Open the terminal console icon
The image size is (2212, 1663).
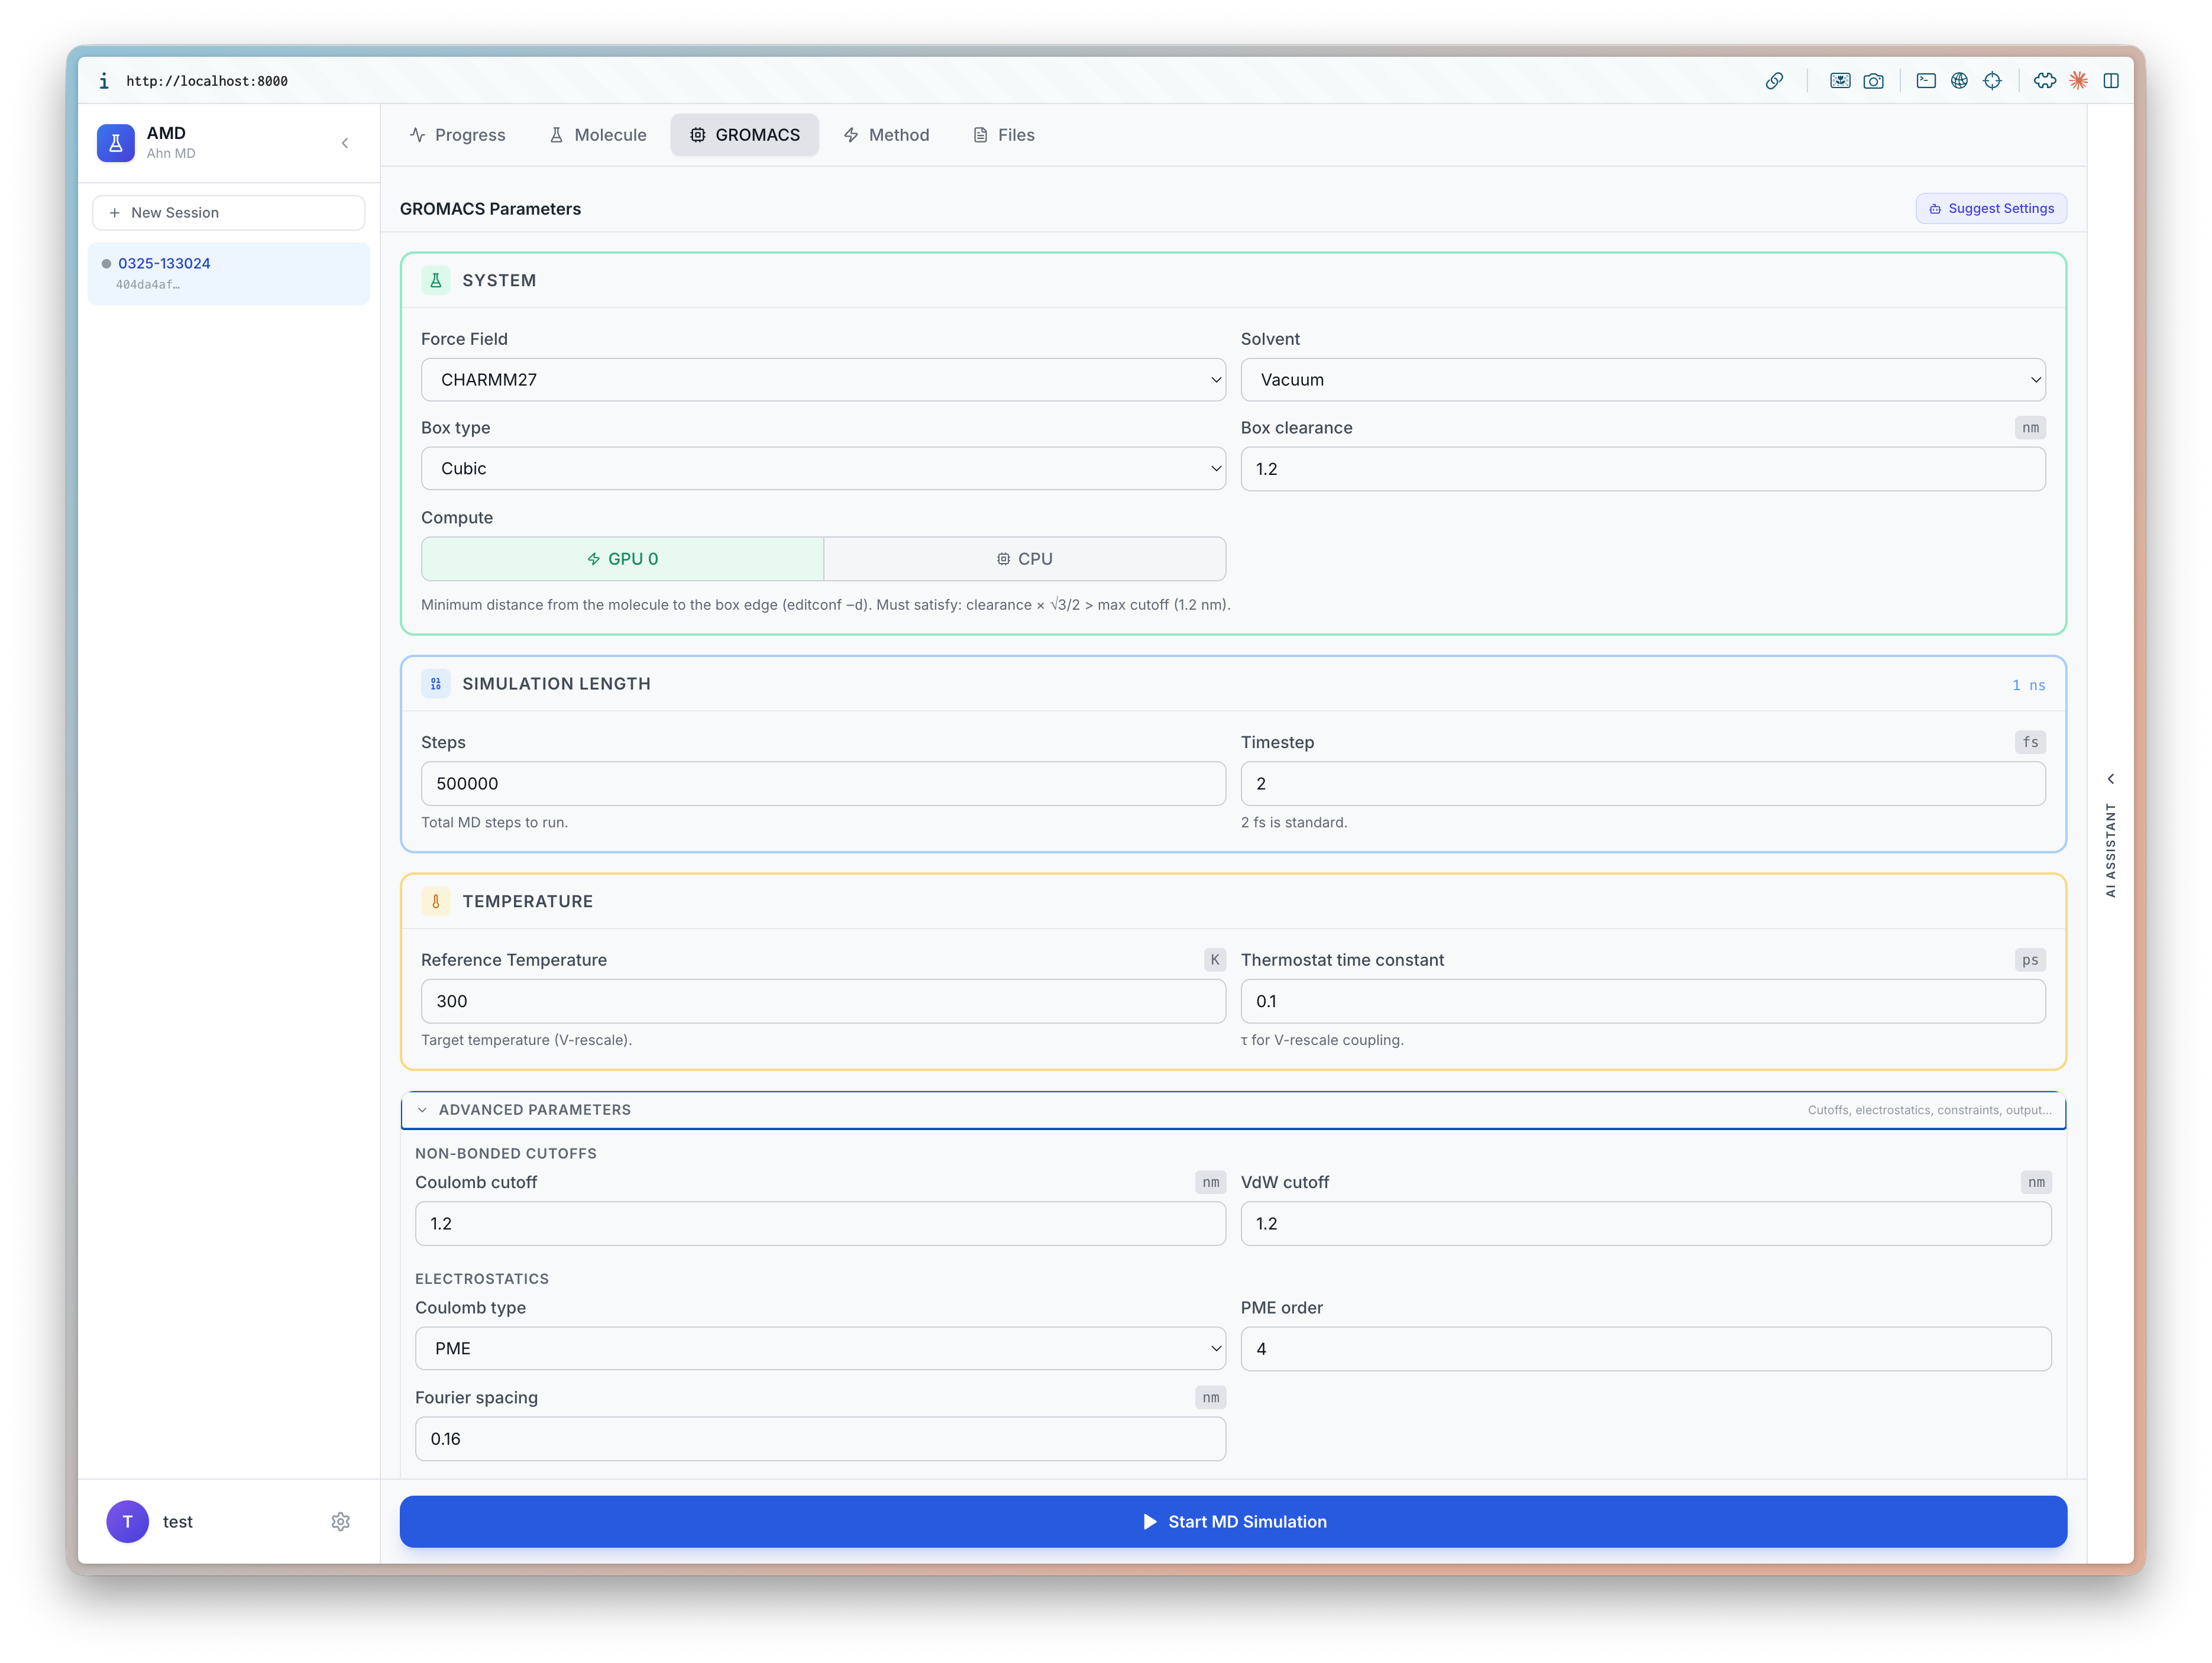[x=1926, y=81]
